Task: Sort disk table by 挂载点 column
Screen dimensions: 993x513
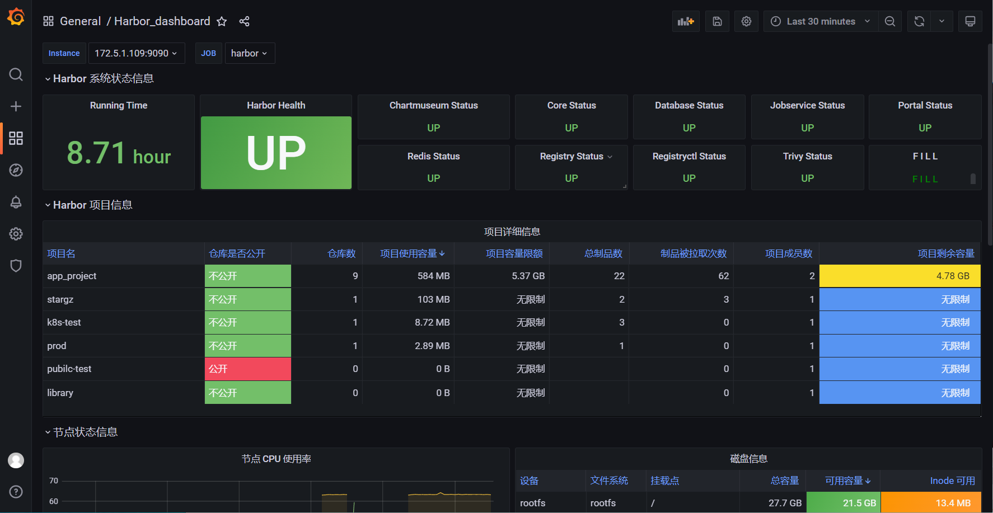Action: coord(665,481)
